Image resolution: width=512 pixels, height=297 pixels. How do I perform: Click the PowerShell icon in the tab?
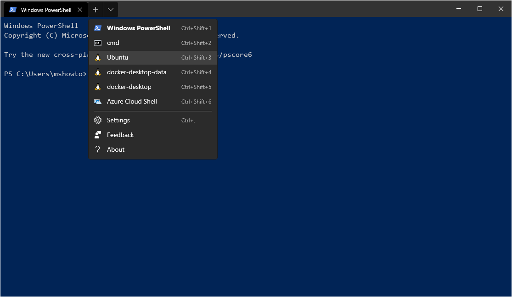click(13, 10)
